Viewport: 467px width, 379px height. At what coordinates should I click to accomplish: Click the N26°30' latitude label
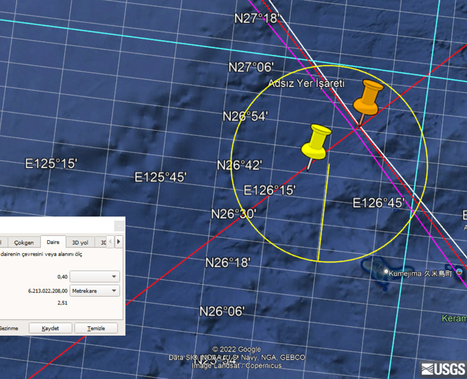coord(234,214)
